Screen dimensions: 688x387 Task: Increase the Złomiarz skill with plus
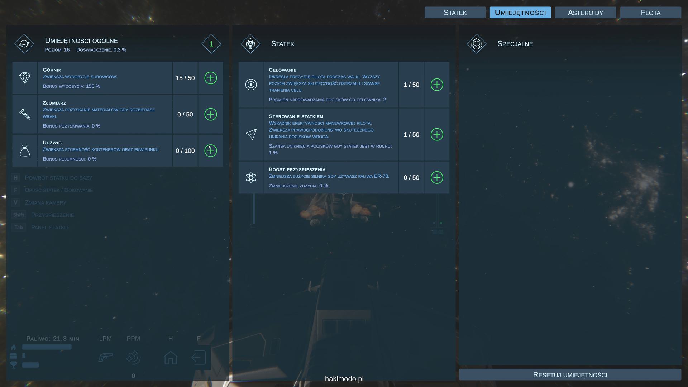tap(210, 114)
